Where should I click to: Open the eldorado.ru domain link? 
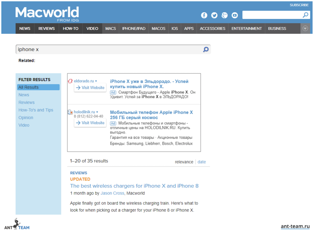click(x=84, y=81)
